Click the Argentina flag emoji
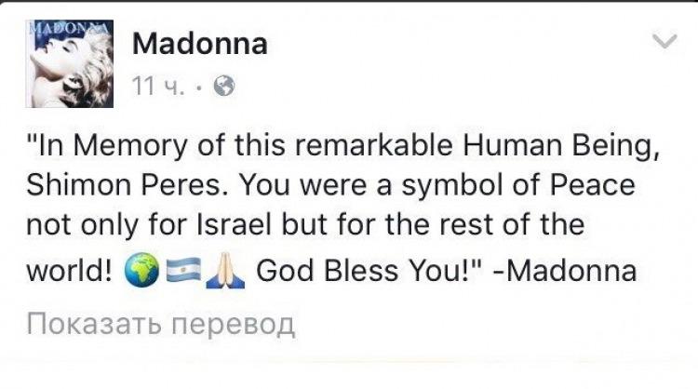 183,270
